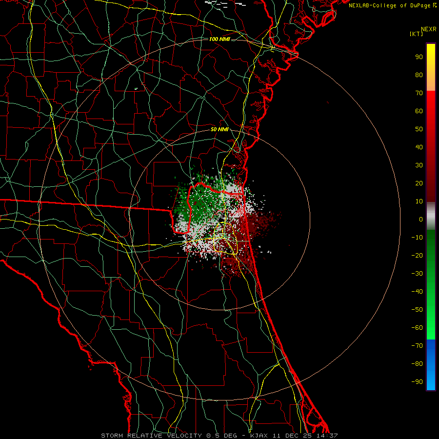Viewport: 439px width, 439px height.
Task: Select the positive 70 value on velocity scale
Action: 419,93
